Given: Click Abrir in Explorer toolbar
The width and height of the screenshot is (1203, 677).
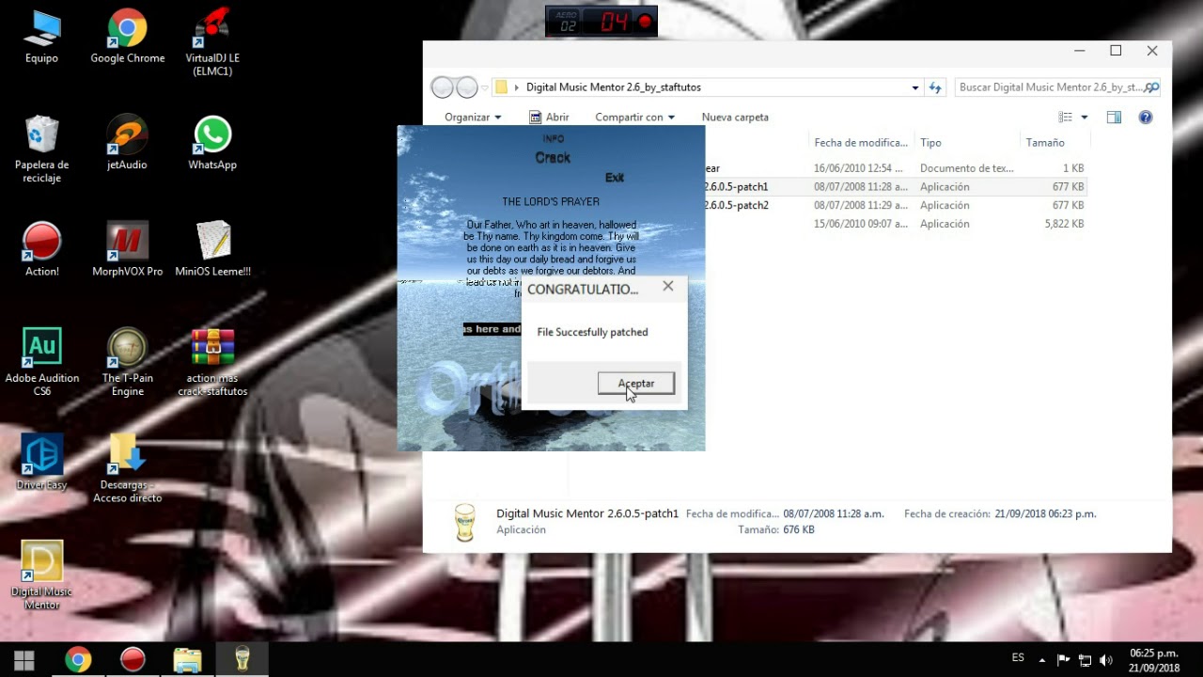Looking at the screenshot, I should 549,117.
